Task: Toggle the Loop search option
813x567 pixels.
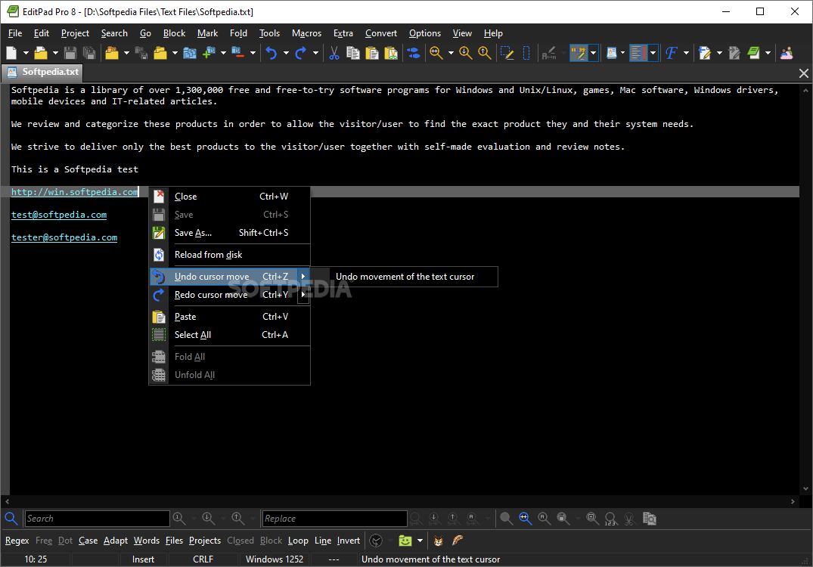Action: click(298, 541)
